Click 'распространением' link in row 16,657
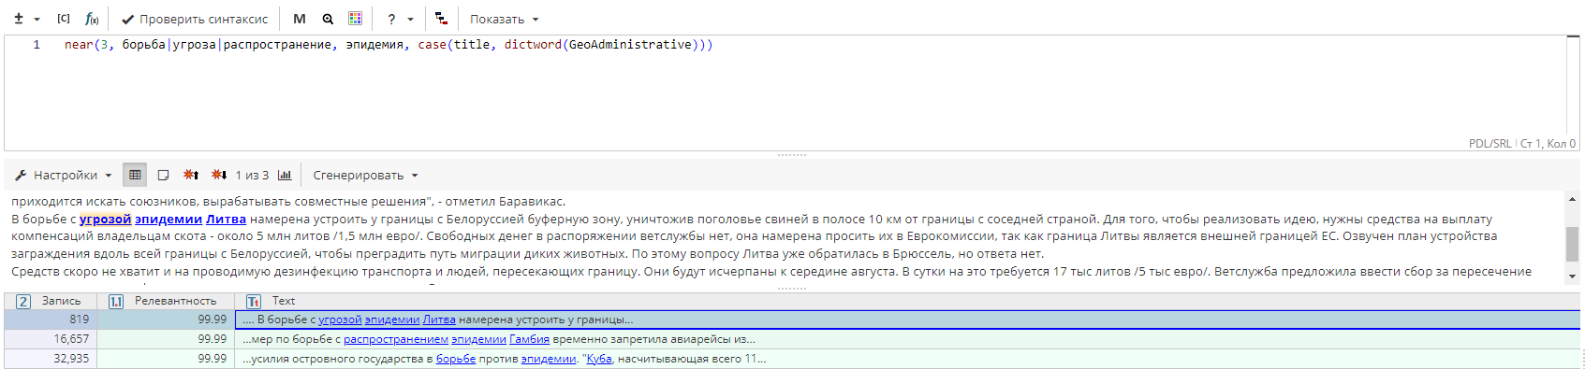 pos(396,339)
